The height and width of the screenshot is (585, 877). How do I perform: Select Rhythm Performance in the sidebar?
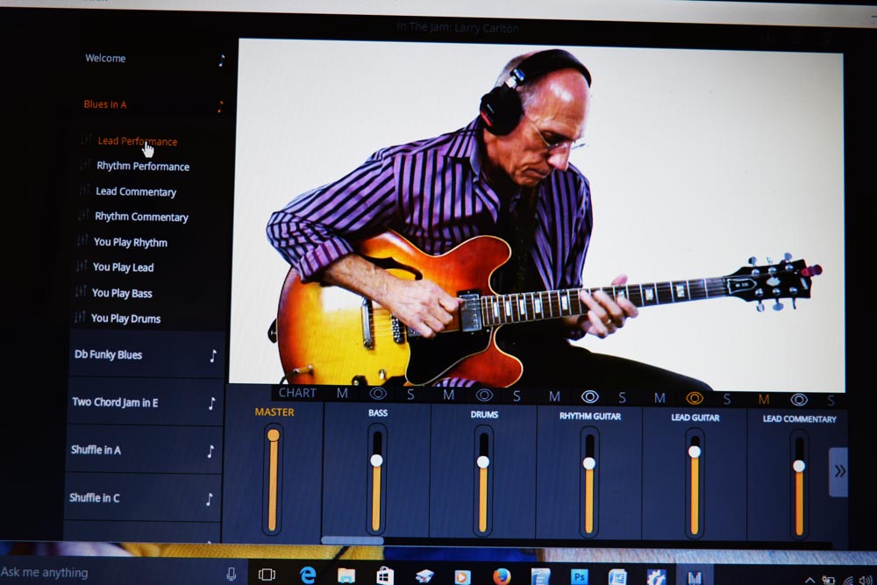(143, 166)
